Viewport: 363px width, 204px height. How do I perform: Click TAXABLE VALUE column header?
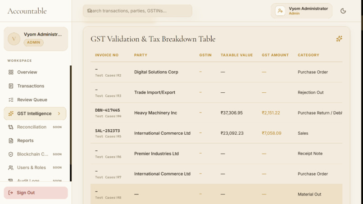click(236, 55)
